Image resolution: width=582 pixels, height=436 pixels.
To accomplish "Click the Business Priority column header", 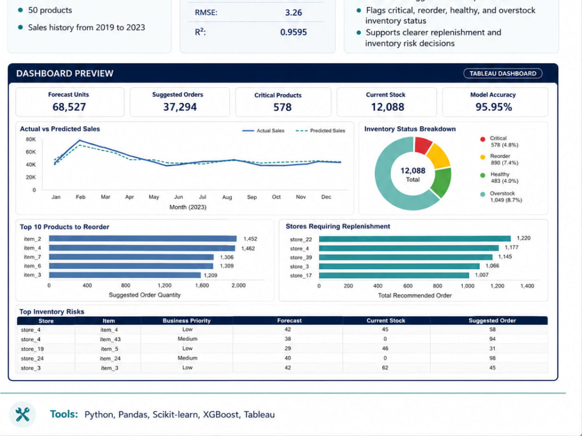I will [x=187, y=321].
